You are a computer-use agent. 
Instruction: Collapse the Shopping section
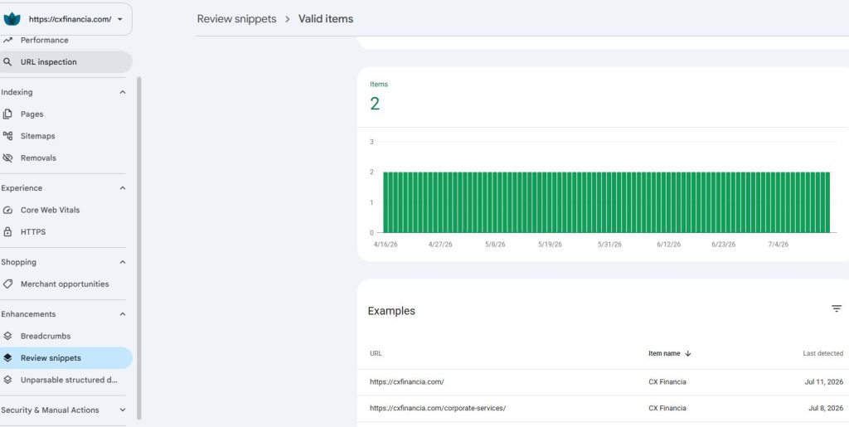click(x=123, y=263)
